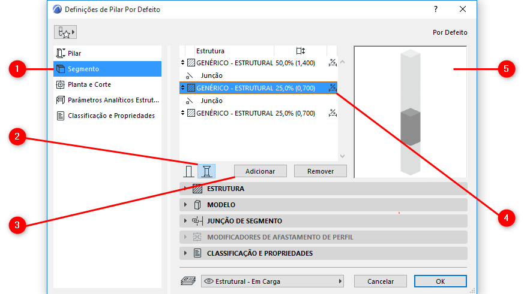Open the Planta e Corte page

[x=107, y=84]
